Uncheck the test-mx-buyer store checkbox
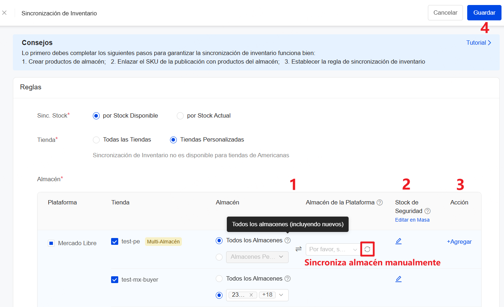Image resolution: width=504 pixels, height=307 pixels. coord(114,279)
